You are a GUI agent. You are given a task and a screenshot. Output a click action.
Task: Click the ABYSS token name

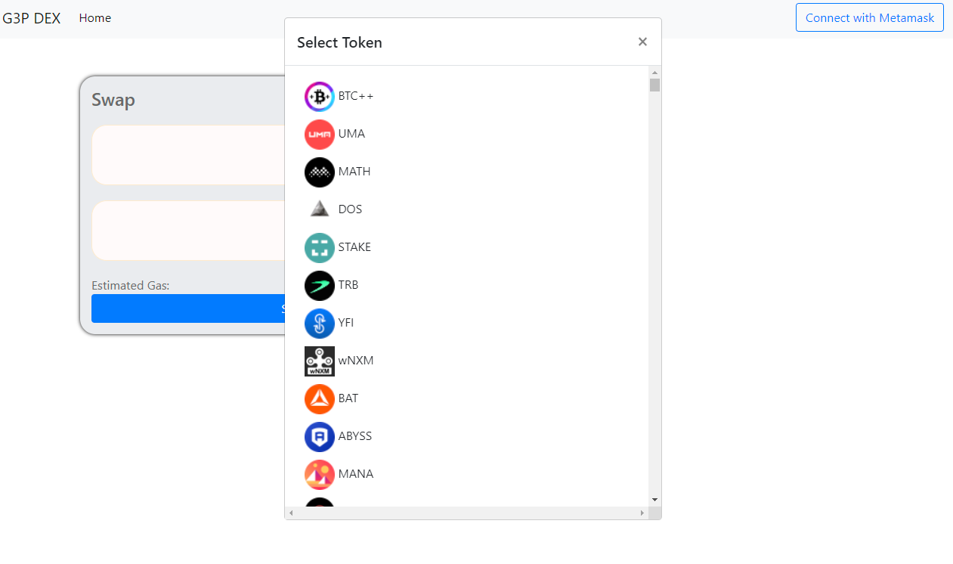[x=355, y=436]
